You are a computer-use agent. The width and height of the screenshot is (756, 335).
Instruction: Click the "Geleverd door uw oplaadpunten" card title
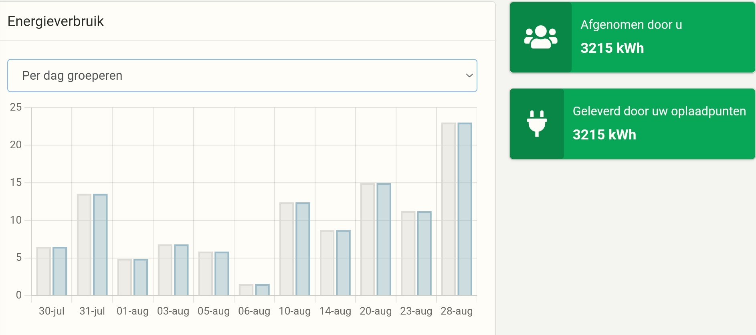click(x=659, y=111)
